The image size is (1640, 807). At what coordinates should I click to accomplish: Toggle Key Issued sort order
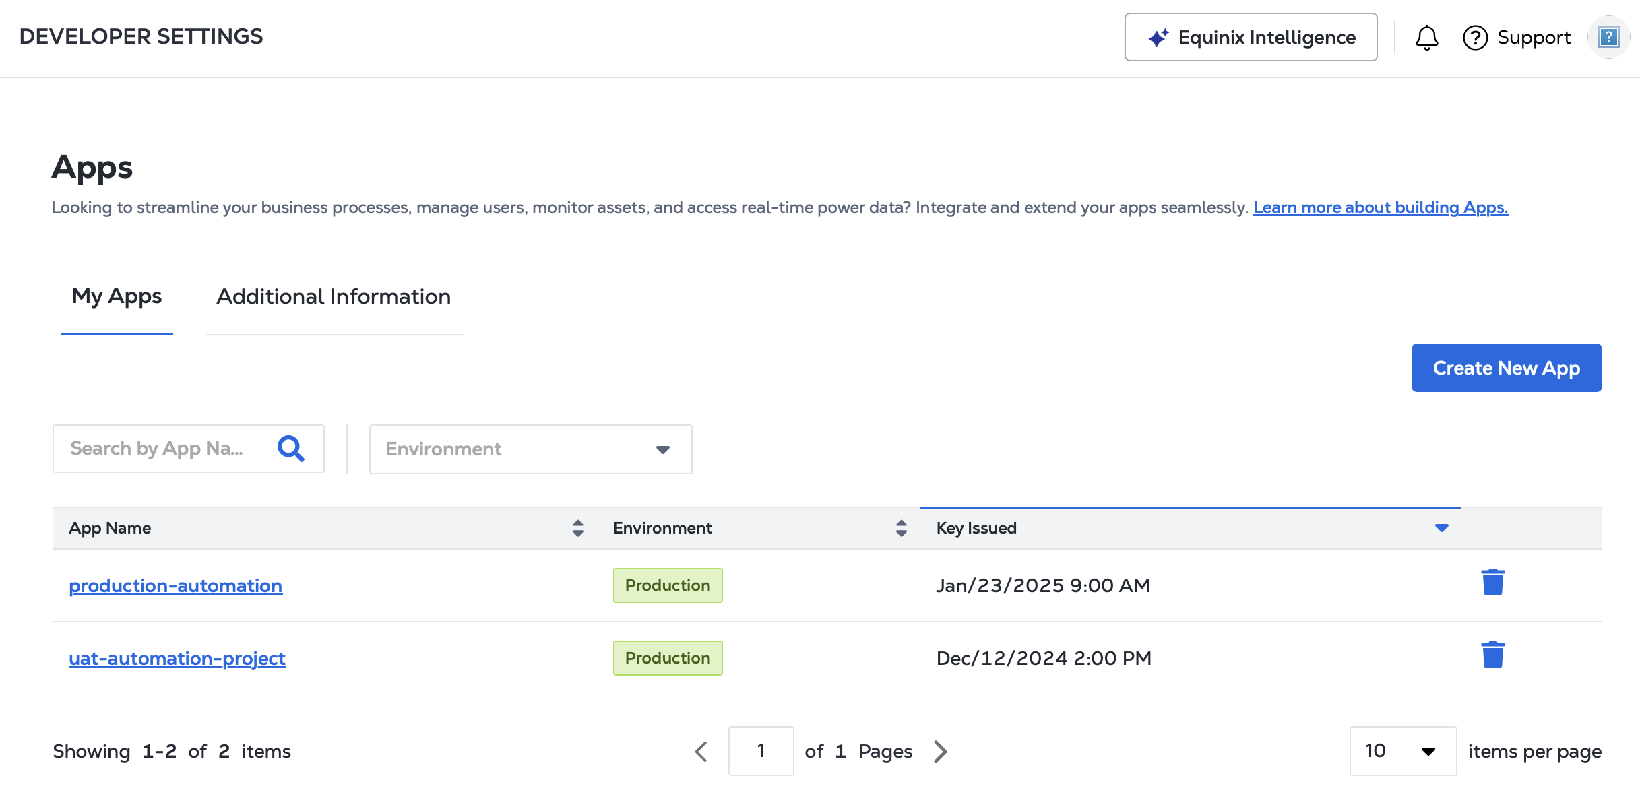coord(1441,528)
